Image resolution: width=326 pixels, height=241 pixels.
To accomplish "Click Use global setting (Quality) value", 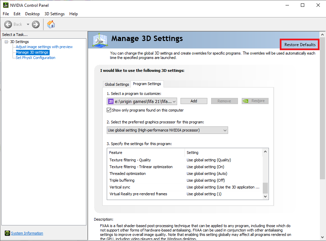I will [209, 160].
